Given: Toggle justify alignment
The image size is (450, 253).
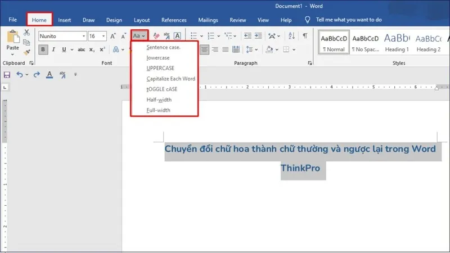Looking at the screenshot, I should coord(226,49).
